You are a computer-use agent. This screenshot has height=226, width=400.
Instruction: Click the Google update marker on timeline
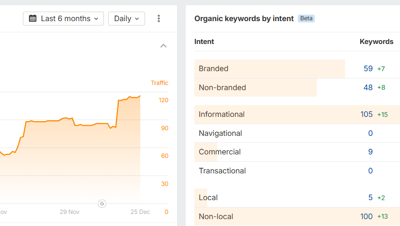(102, 204)
